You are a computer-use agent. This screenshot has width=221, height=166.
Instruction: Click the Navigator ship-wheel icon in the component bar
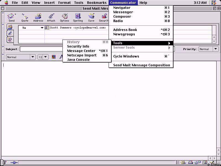(x=183, y=162)
